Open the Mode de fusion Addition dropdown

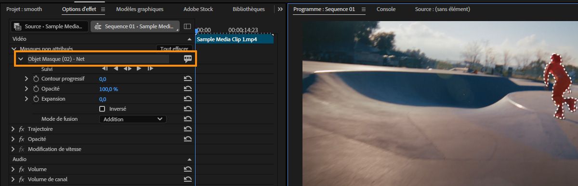pyautogui.click(x=132, y=119)
